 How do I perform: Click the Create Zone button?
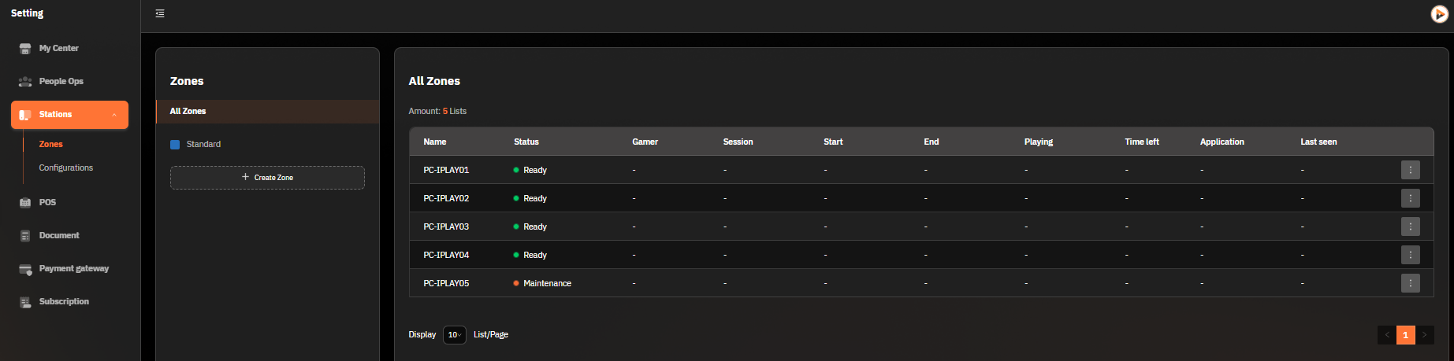pos(267,178)
